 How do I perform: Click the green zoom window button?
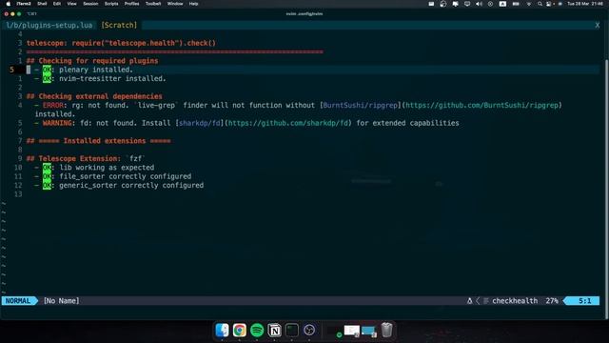coord(19,14)
